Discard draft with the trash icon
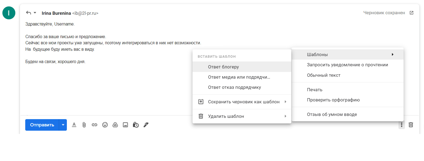Screen dimensions: 424x161 point(411,125)
